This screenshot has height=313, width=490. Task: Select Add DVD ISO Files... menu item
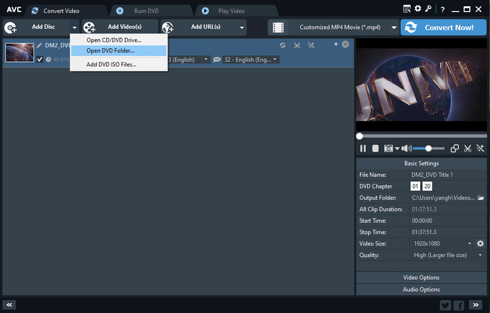tap(119, 64)
